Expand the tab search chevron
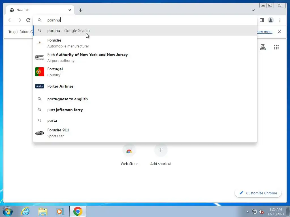The height and width of the screenshot is (217, 290). 253,10
